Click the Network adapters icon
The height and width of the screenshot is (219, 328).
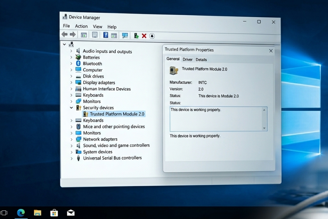[x=79, y=139]
